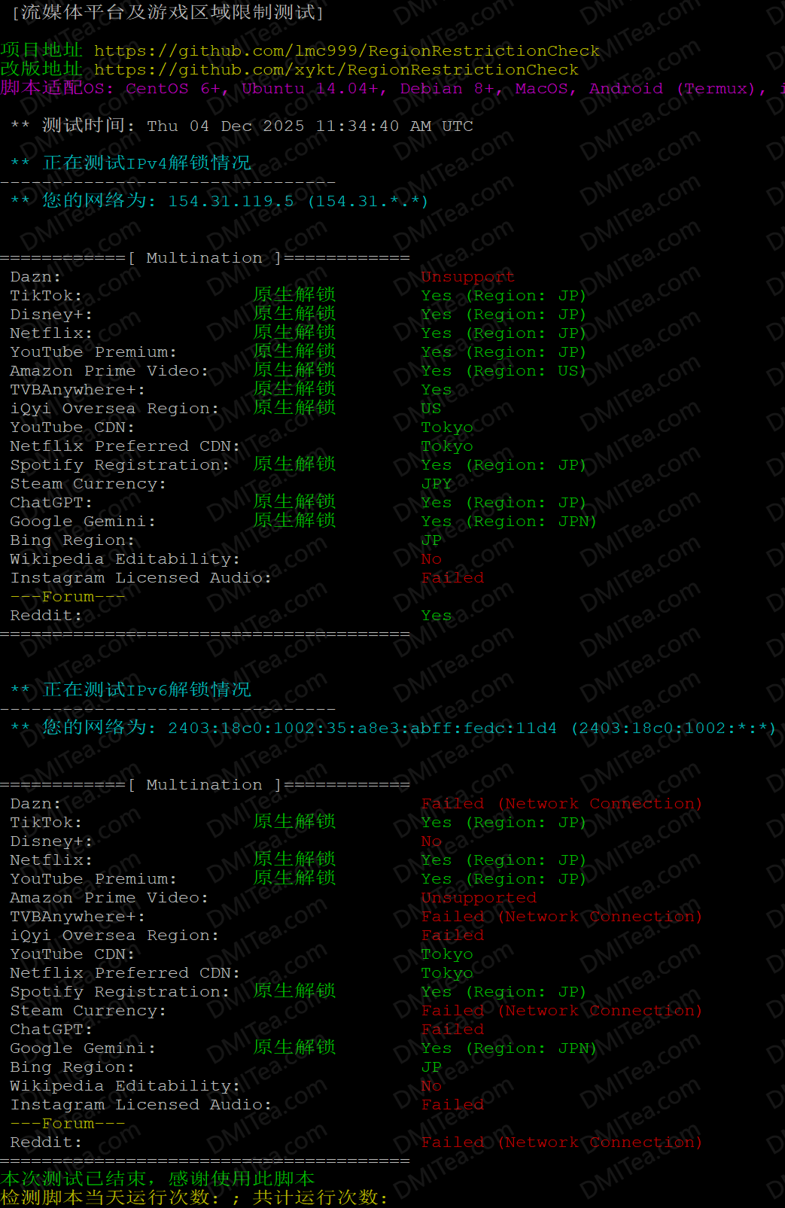Click the iQyi Oversea Region US value
Image resolution: width=785 pixels, height=1208 pixels.
pos(431,409)
